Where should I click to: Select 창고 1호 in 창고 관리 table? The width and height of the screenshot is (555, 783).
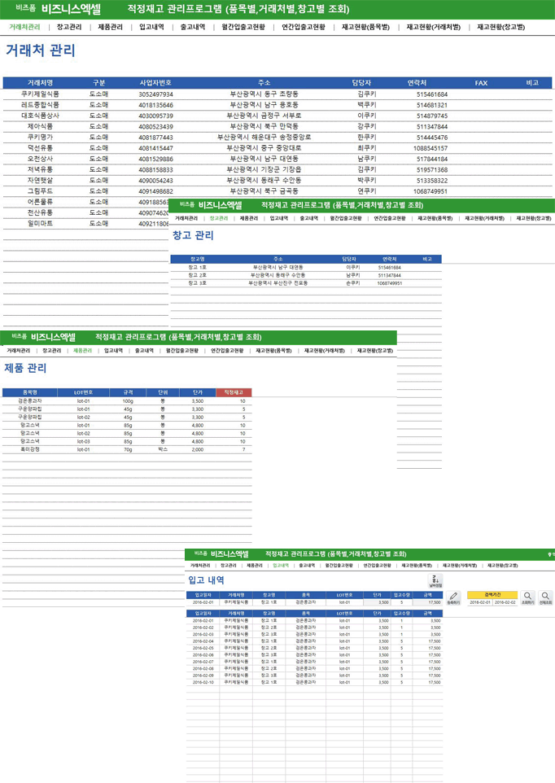[x=198, y=267]
